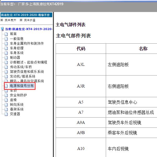
Task: Open the 安全和防护 tree item
Action: click(x=18, y=95)
